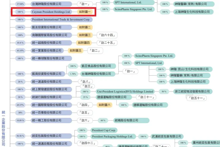Viewport: 220px width, 147px height.
Task: Click President International Trade & Investment Corp.
Action: coord(62,20)
